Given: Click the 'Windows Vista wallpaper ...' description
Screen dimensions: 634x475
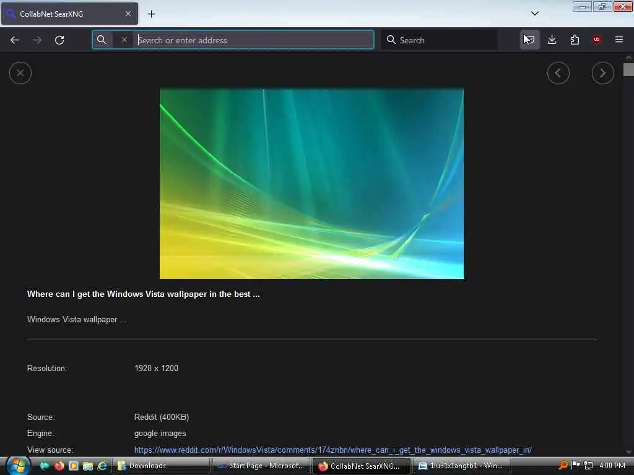Looking at the screenshot, I should (77, 320).
